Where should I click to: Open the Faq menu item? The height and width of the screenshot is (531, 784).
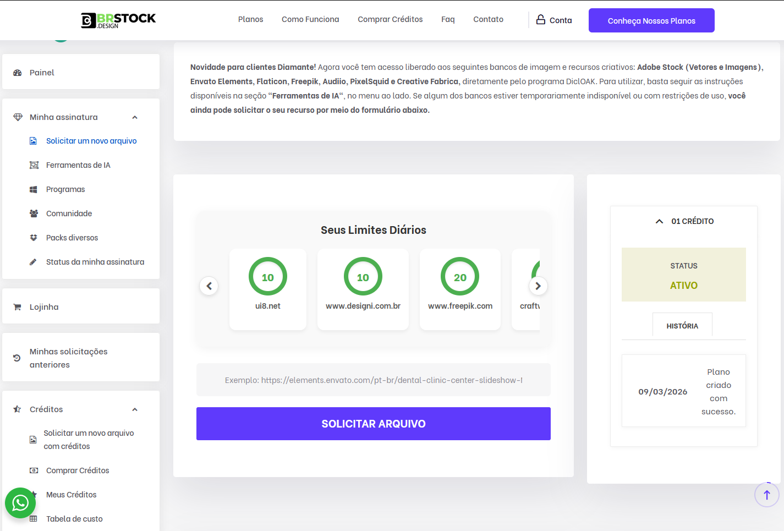tap(448, 19)
